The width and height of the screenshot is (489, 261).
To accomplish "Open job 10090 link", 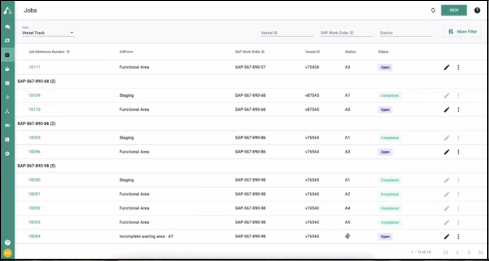I will [34, 180].
